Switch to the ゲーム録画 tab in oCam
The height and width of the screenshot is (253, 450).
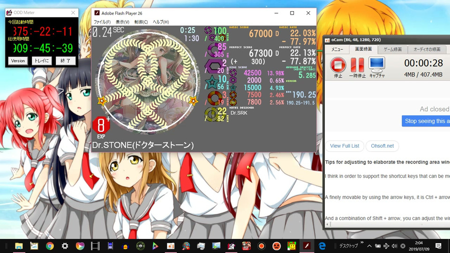click(393, 49)
